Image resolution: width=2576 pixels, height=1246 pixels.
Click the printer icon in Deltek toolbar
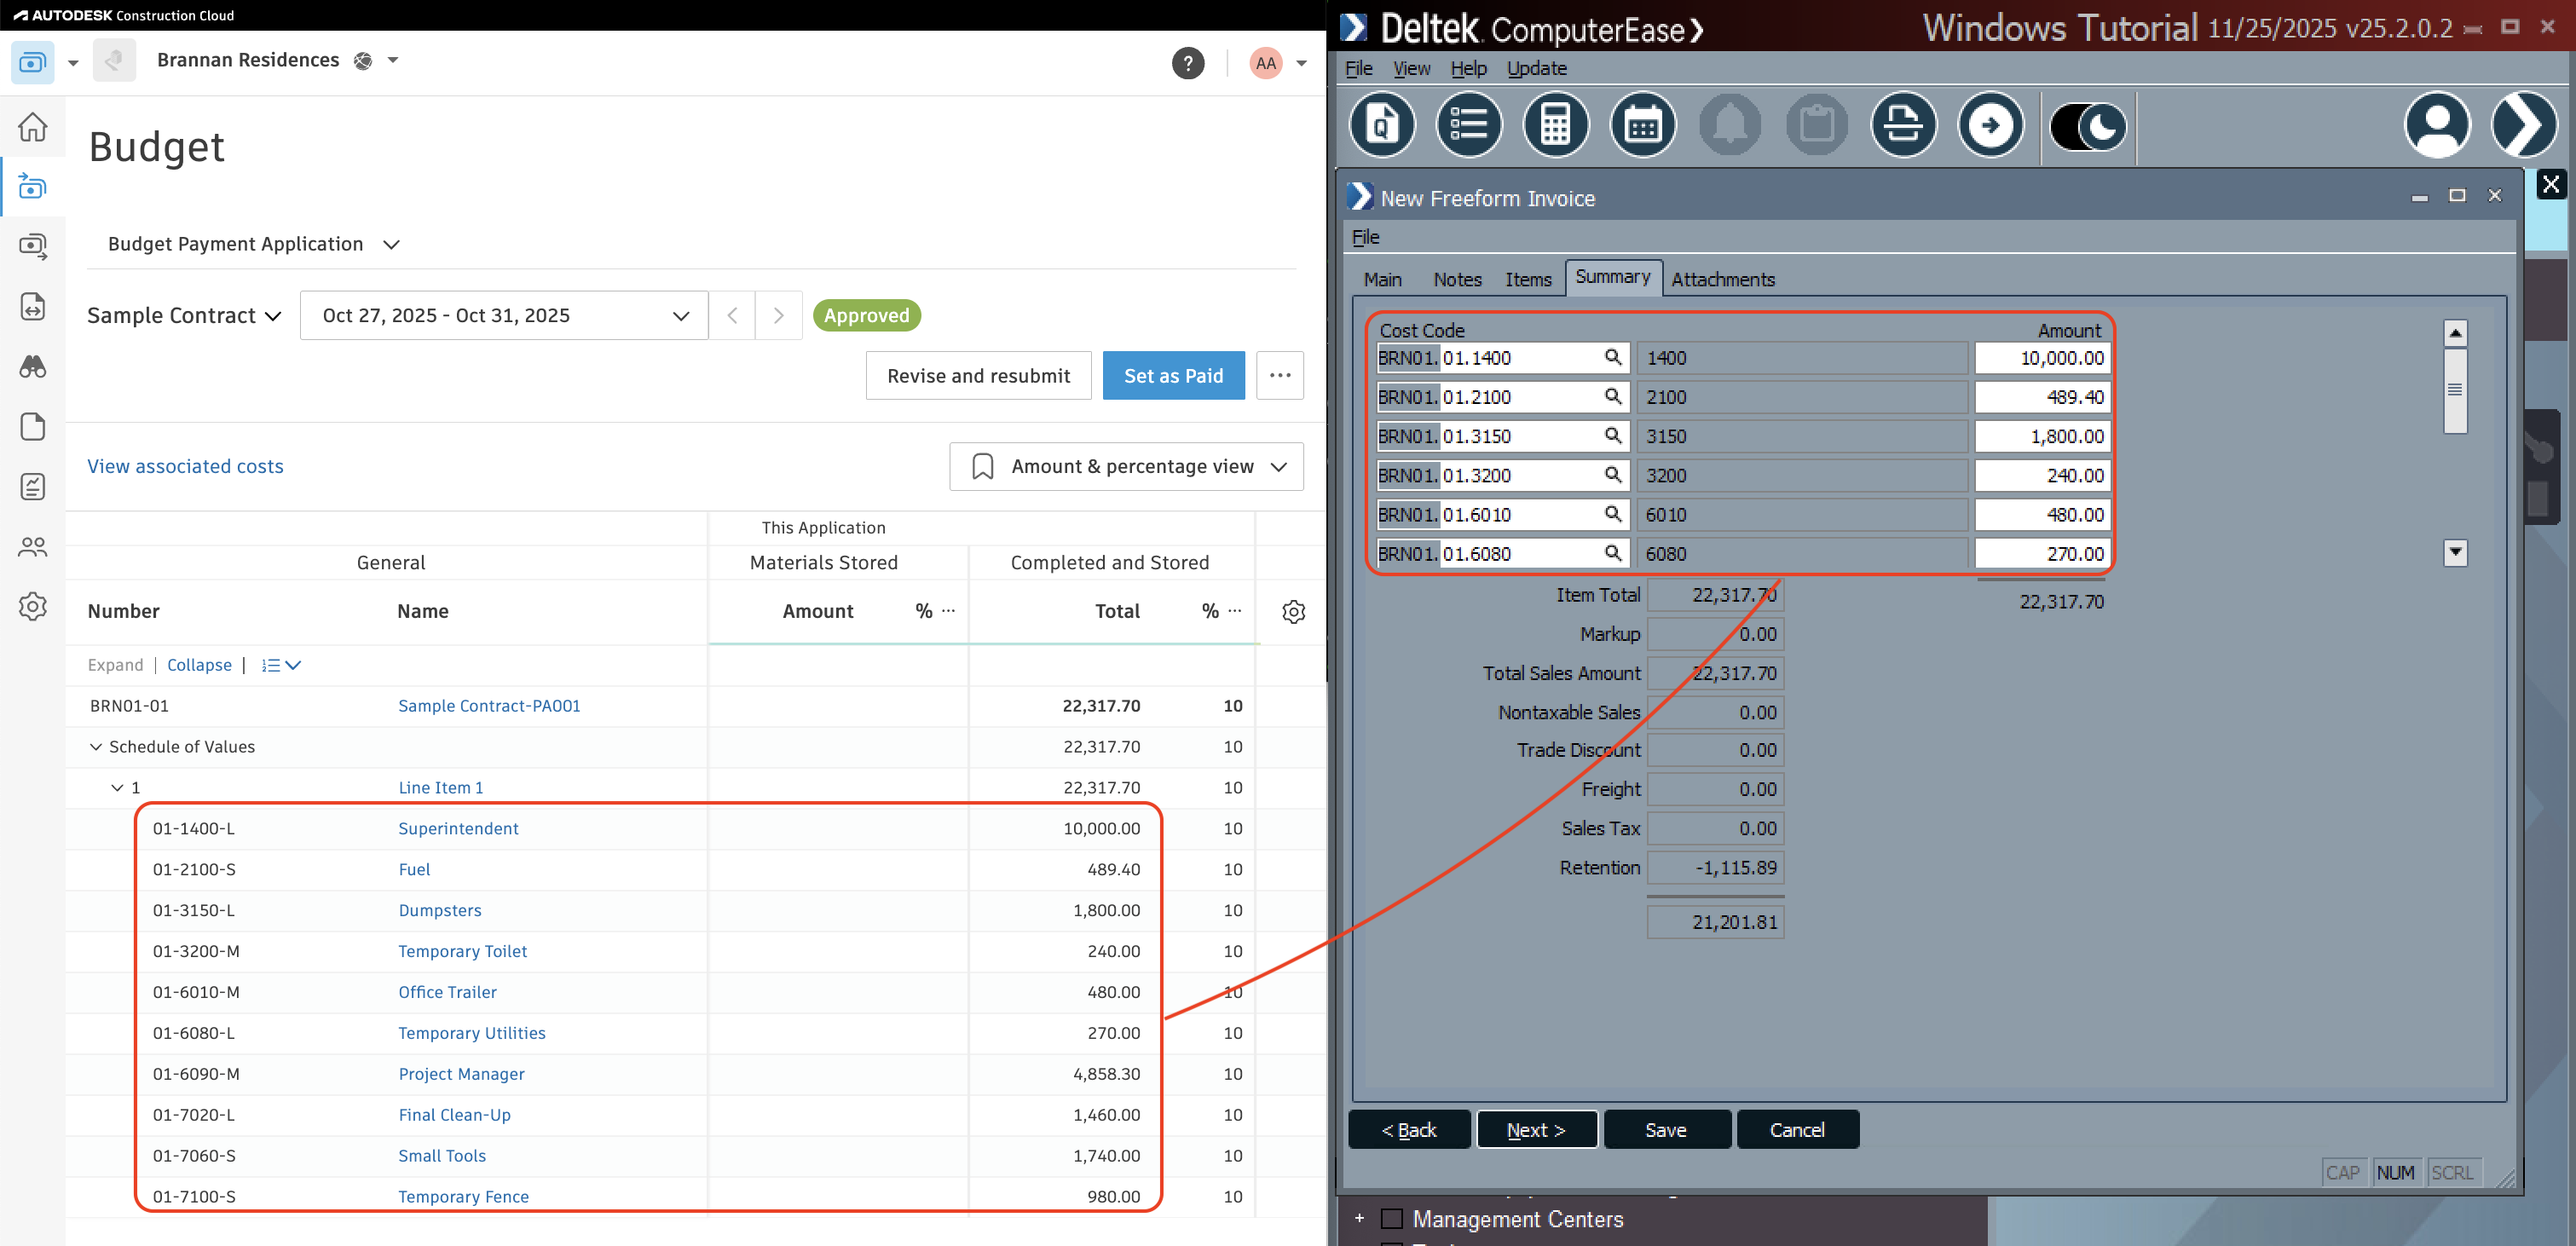[1903, 126]
